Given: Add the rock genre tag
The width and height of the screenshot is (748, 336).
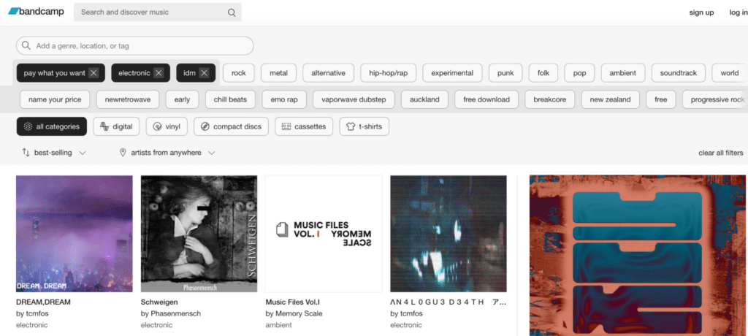Looking at the screenshot, I should [239, 73].
